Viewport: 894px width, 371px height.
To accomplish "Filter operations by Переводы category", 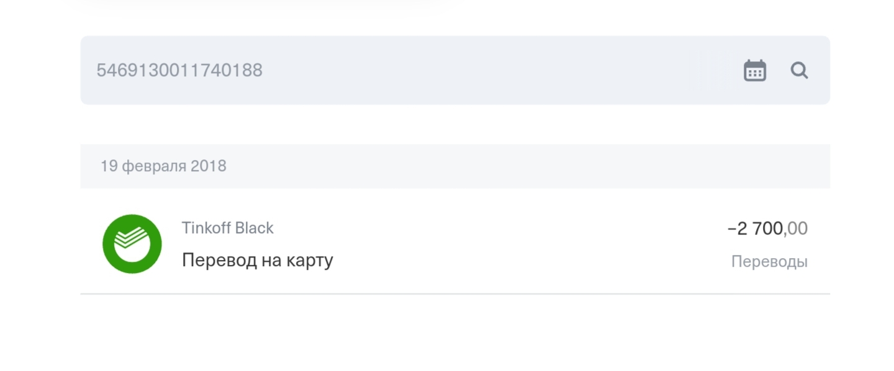I will [770, 261].
